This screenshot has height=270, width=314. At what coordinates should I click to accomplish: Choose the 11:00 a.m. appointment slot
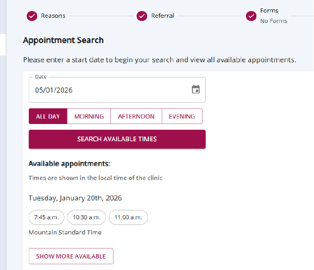click(128, 217)
